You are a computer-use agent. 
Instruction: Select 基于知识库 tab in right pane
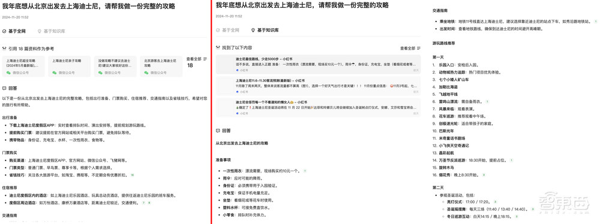click(x=265, y=30)
